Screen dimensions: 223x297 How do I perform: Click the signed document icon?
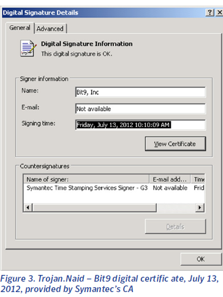pyautogui.click(x=28, y=48)
